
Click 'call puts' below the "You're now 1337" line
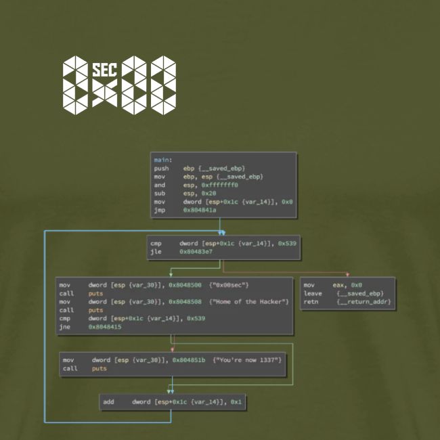click(x=85, y=368)
